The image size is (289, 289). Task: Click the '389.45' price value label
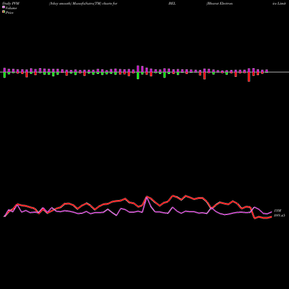tap(279, 216)
